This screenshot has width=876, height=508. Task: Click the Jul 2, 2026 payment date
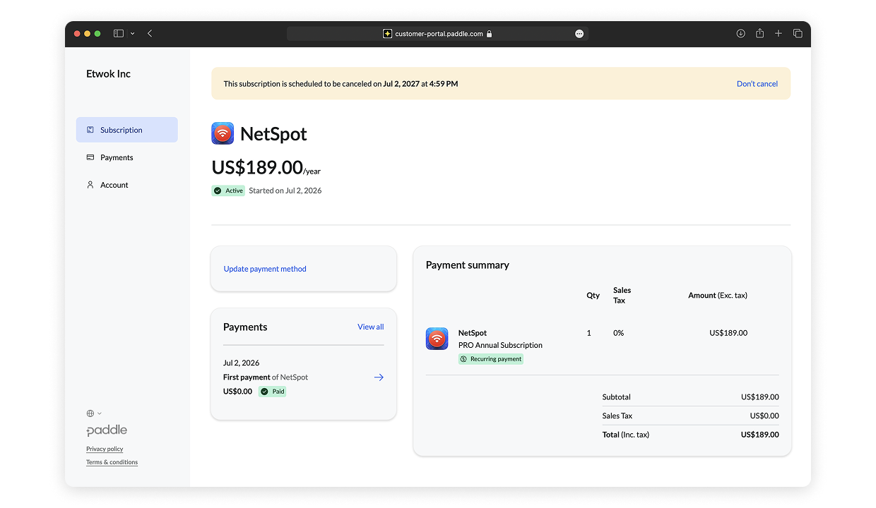coord(241,363)
